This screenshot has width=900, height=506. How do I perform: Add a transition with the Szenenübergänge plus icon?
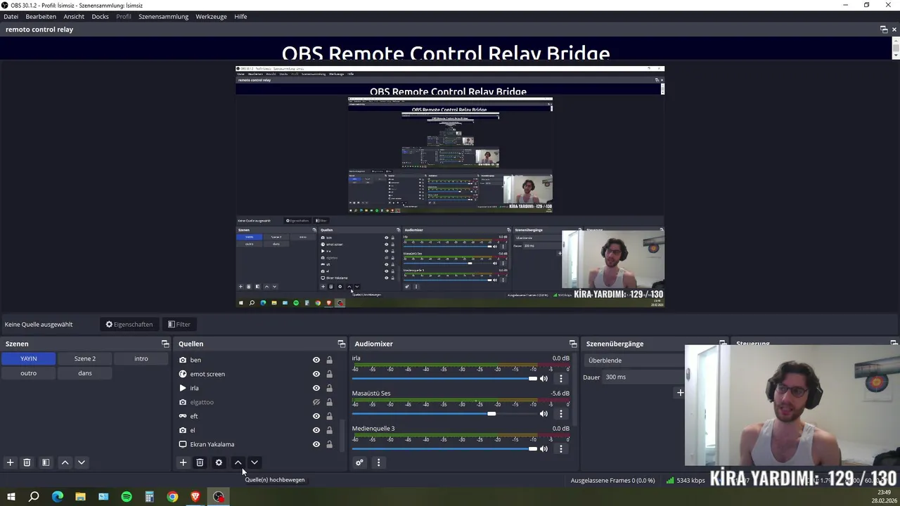(x=680, y=393)
